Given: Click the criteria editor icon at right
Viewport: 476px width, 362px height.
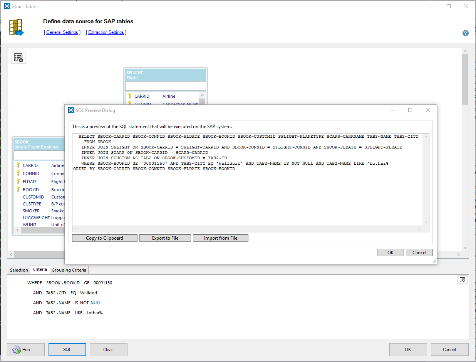Looking at the screenshot, I should point(463,280).
